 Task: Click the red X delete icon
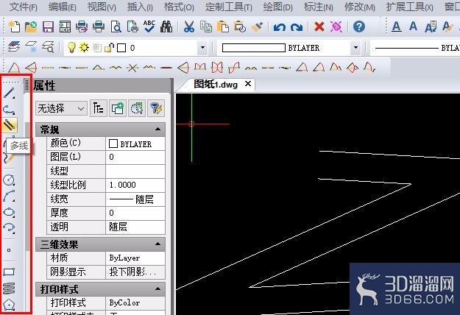pyautogui.click(x=319, y=26)
